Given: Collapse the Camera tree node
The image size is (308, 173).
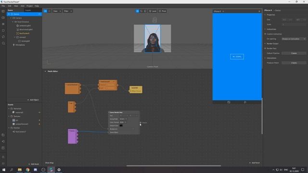Looking at the screenshot, I should click(11, 18).
